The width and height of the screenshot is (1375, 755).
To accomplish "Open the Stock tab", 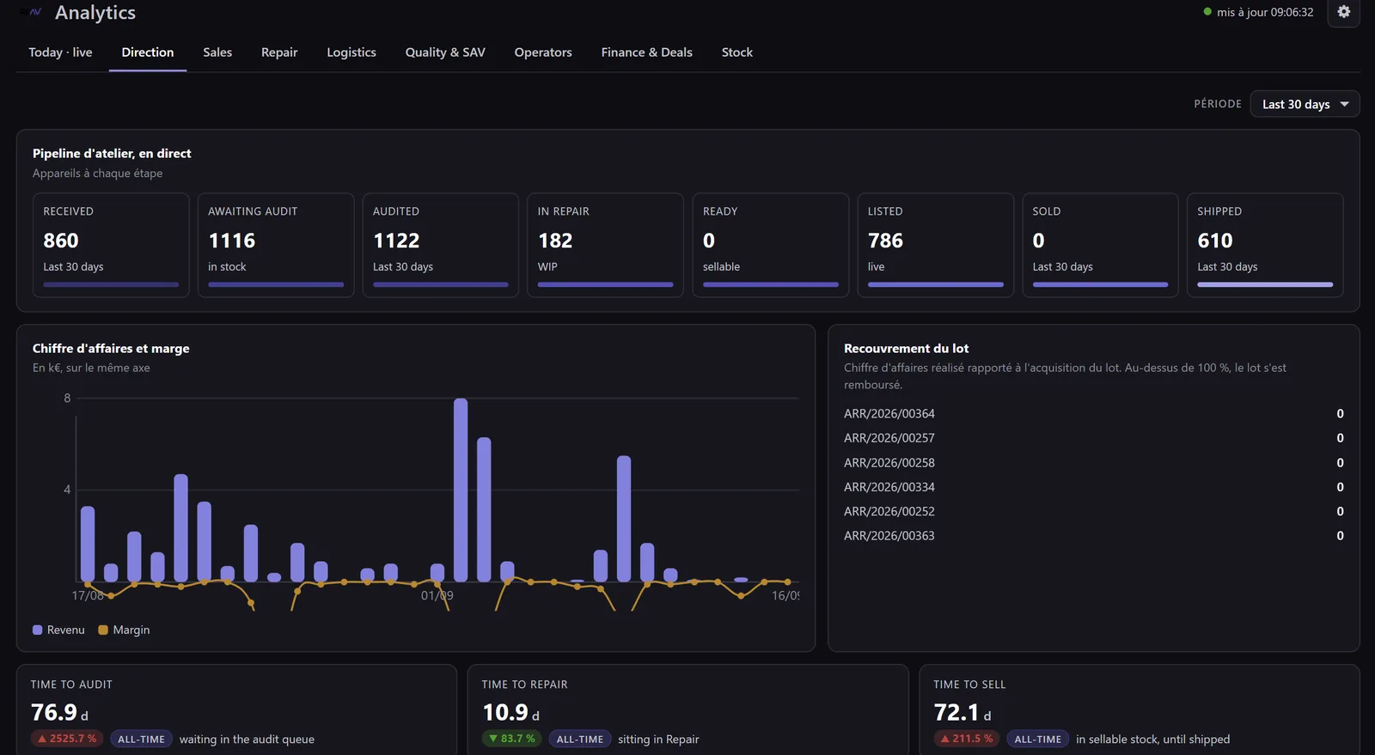I will pos(737,52).
